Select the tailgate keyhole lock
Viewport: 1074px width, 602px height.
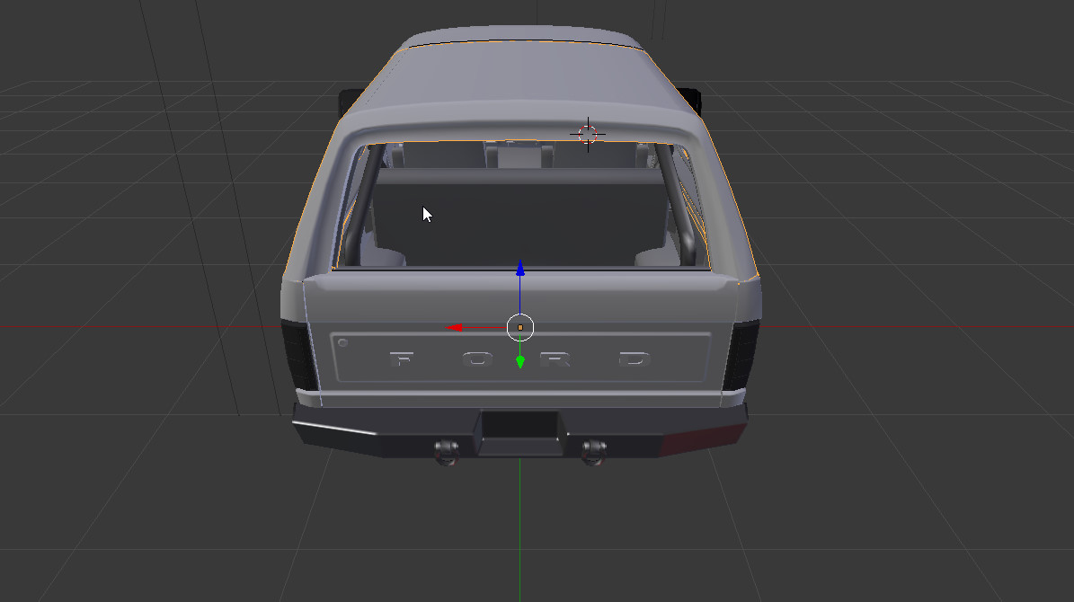(342, 342)
